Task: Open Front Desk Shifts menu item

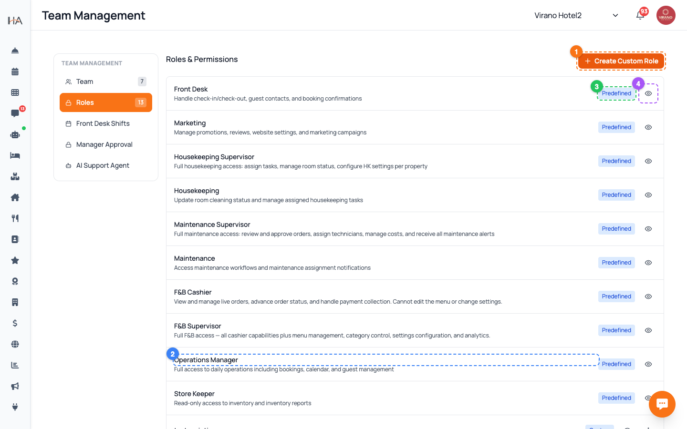Action: click(x=106, y=123)
